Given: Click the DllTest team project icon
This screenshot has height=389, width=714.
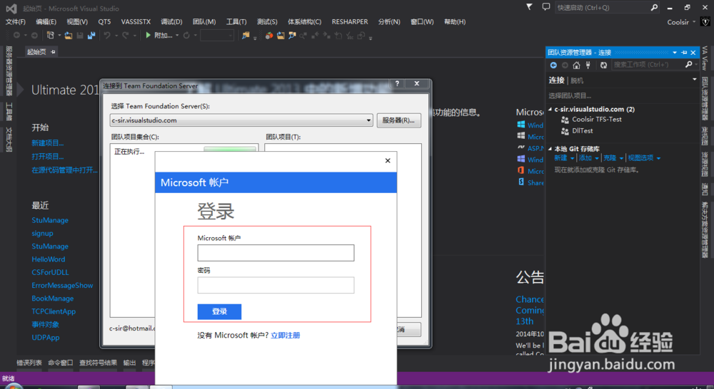Looking at the screenshot, I should 565,131.
